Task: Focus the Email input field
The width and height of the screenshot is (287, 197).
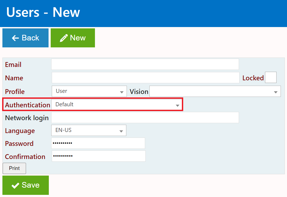Action: coord(145,64)
